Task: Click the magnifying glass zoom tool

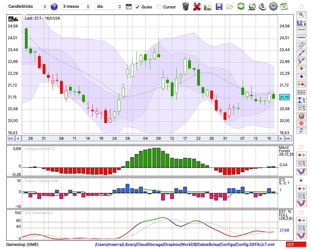Action: [301, 14]
